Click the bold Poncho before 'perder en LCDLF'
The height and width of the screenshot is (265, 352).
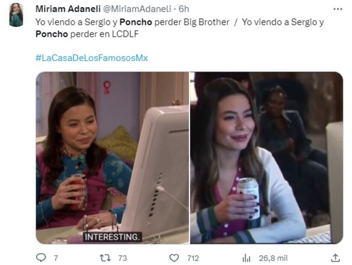(52, 34)
